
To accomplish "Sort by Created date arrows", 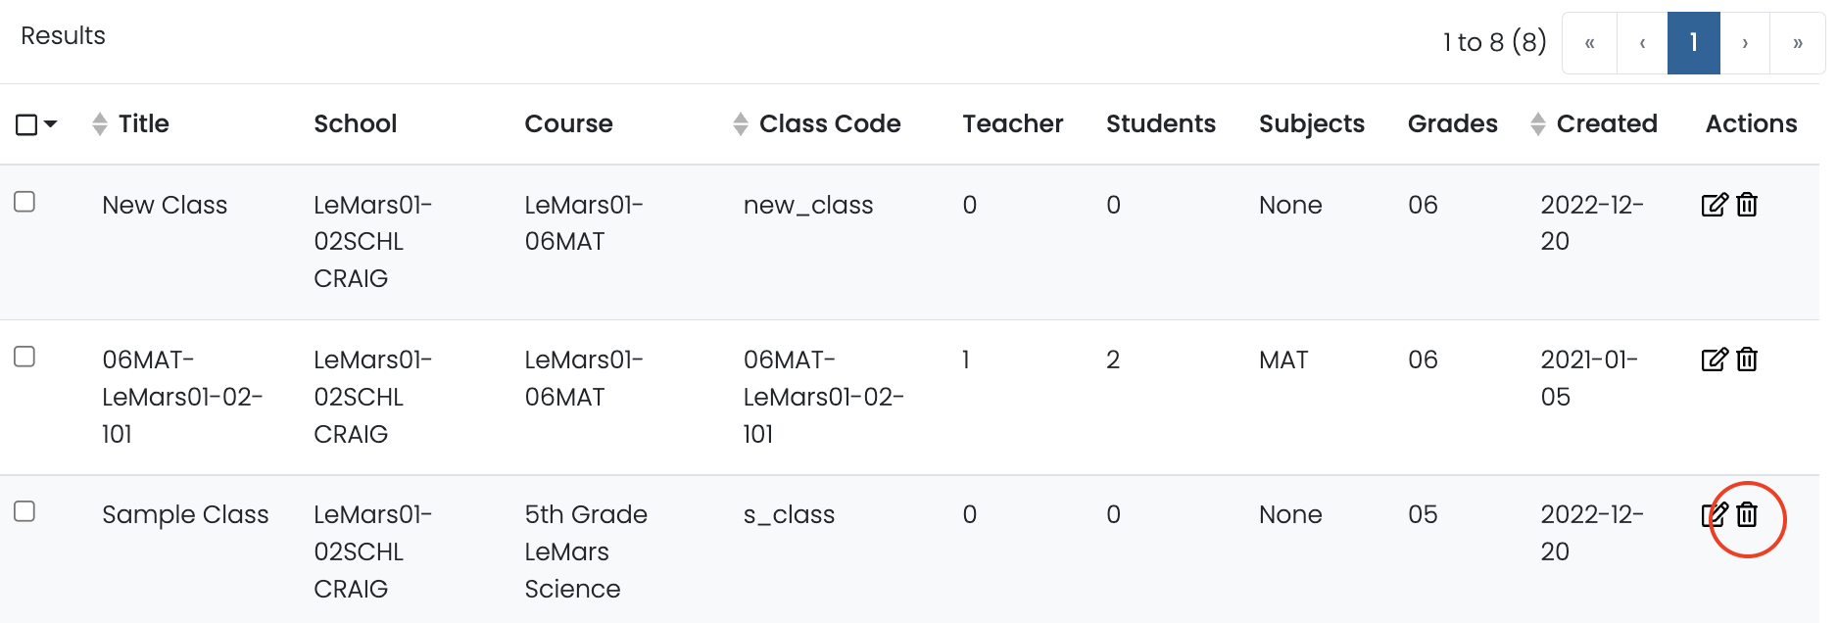I will 1537,123.
